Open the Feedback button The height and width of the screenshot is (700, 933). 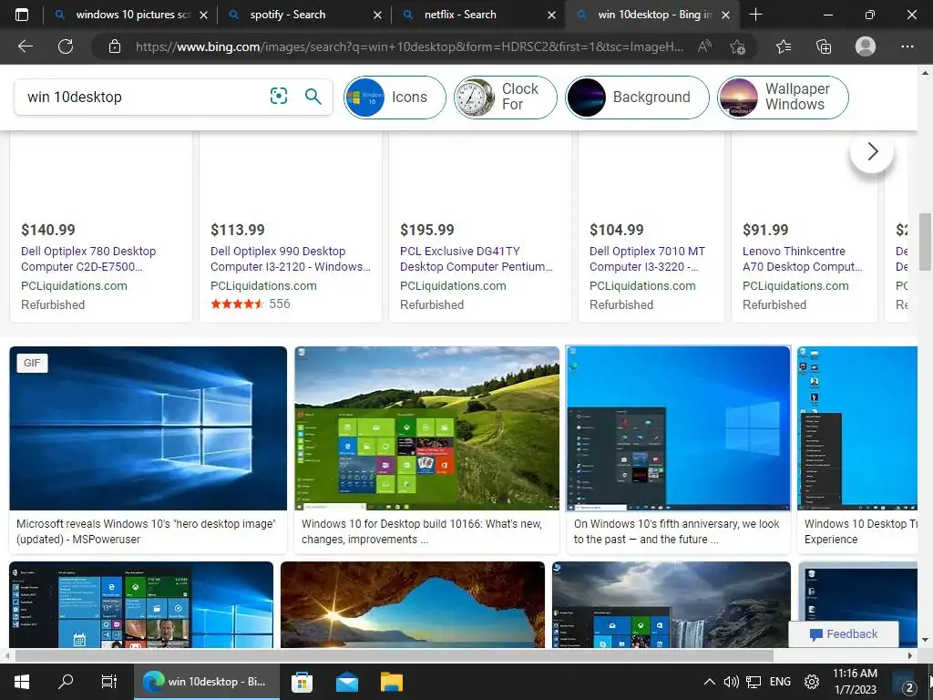843,634
